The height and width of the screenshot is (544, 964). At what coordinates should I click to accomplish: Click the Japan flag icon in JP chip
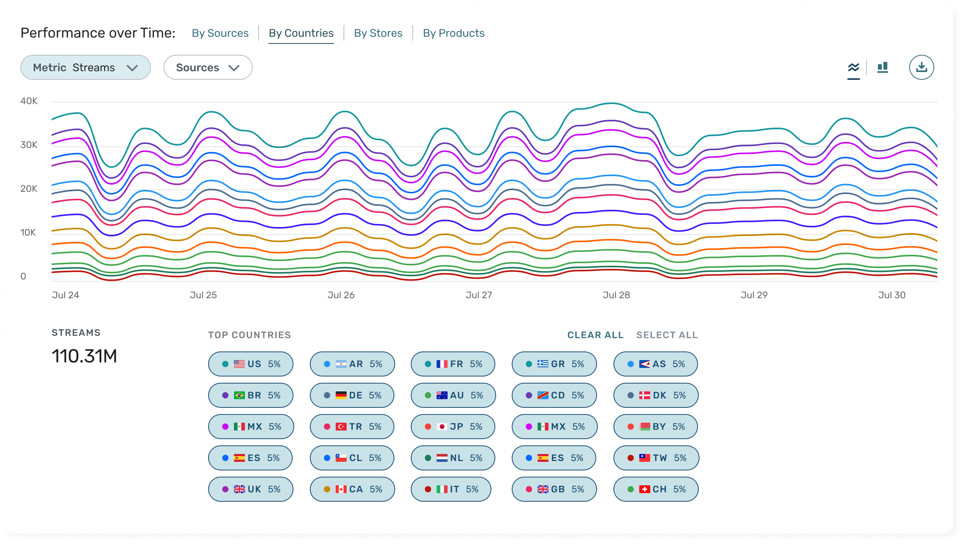(x=442, y=427)
